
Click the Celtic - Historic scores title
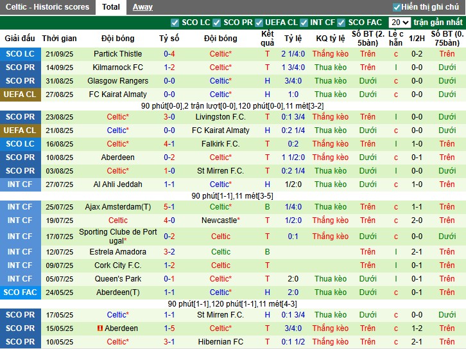pos(47,7)
